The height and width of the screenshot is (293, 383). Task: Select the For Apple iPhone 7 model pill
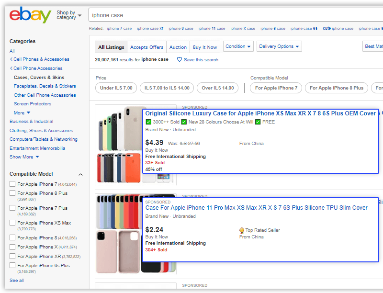pyautogui.click(x=276, y=88)
